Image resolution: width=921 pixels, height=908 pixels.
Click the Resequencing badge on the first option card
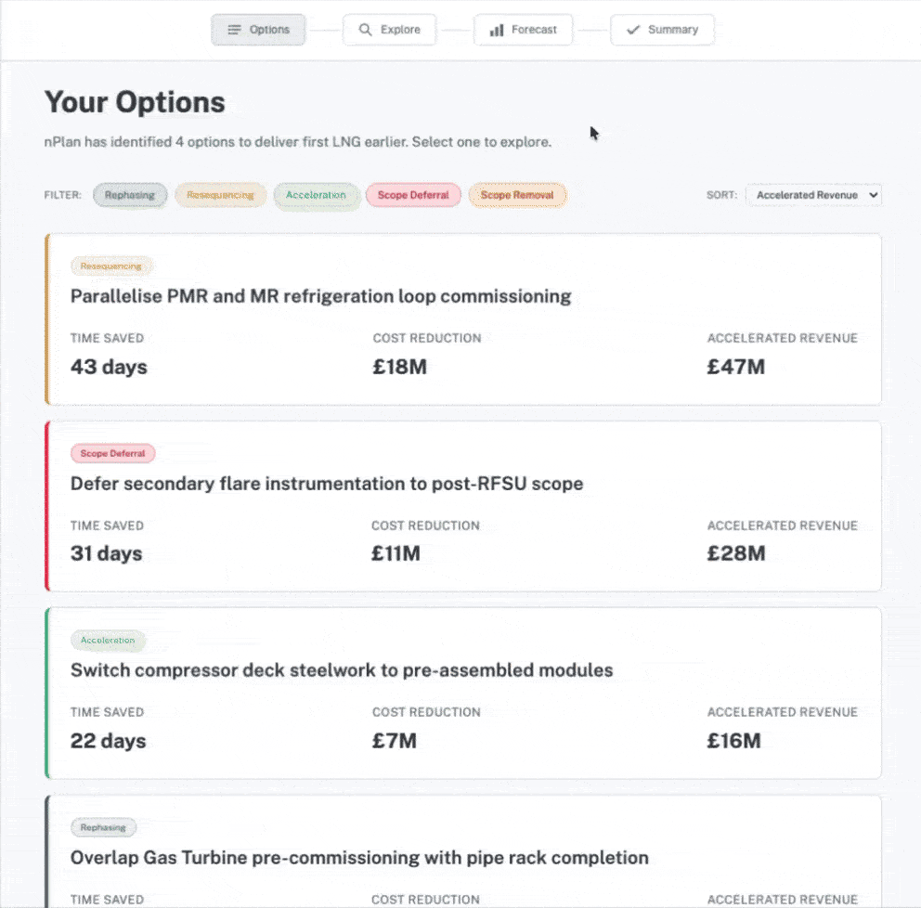[x=111, y=266]
